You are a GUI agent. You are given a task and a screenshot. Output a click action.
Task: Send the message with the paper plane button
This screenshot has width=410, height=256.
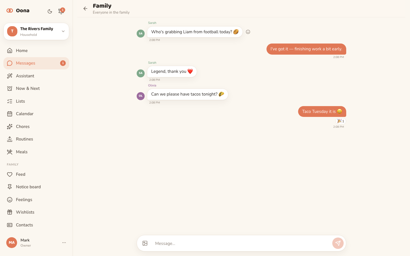click(338, 243)
